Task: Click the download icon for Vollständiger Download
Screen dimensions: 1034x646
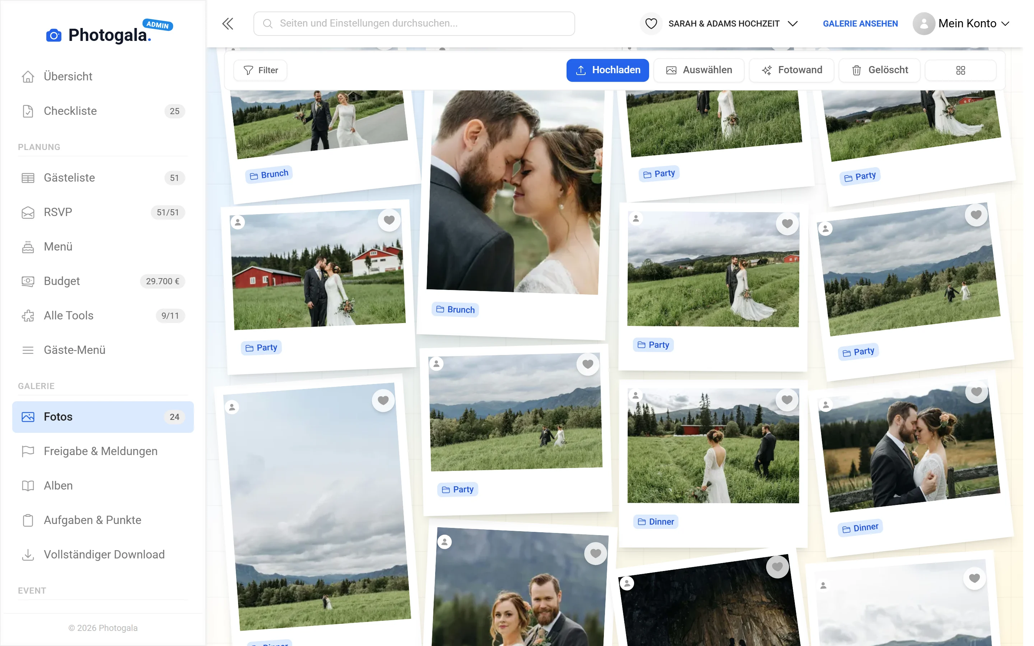Action: 28,554
